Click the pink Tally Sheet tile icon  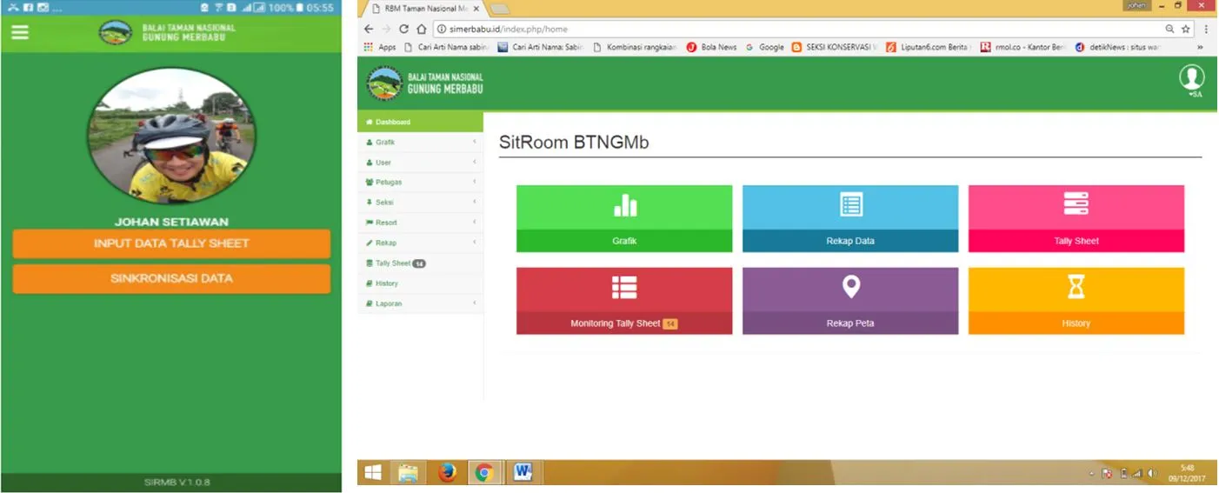pyautogui.click(x=1076, y=205)
